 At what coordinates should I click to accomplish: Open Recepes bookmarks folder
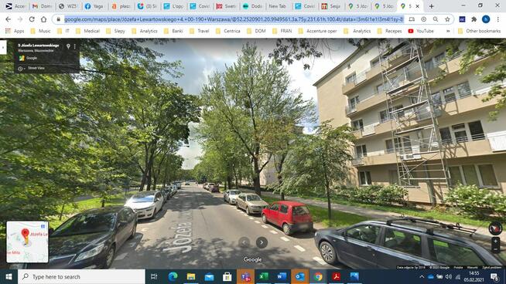[389, 31]
